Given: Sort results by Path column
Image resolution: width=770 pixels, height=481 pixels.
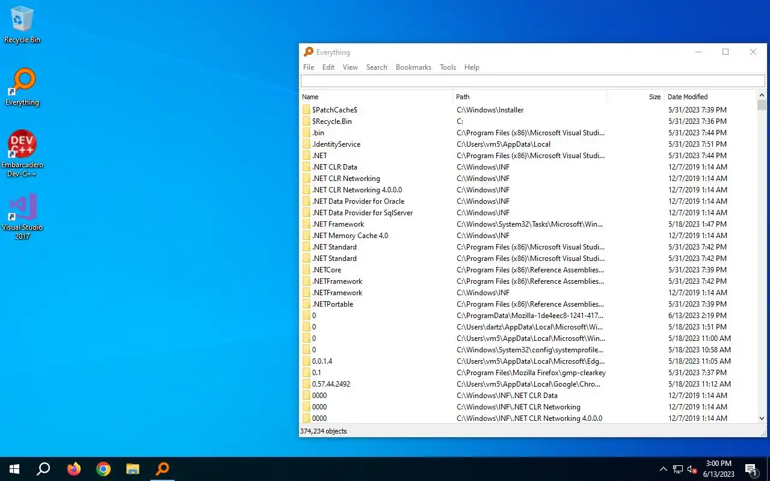Looking at the screenshot, I should coord(530,97).
